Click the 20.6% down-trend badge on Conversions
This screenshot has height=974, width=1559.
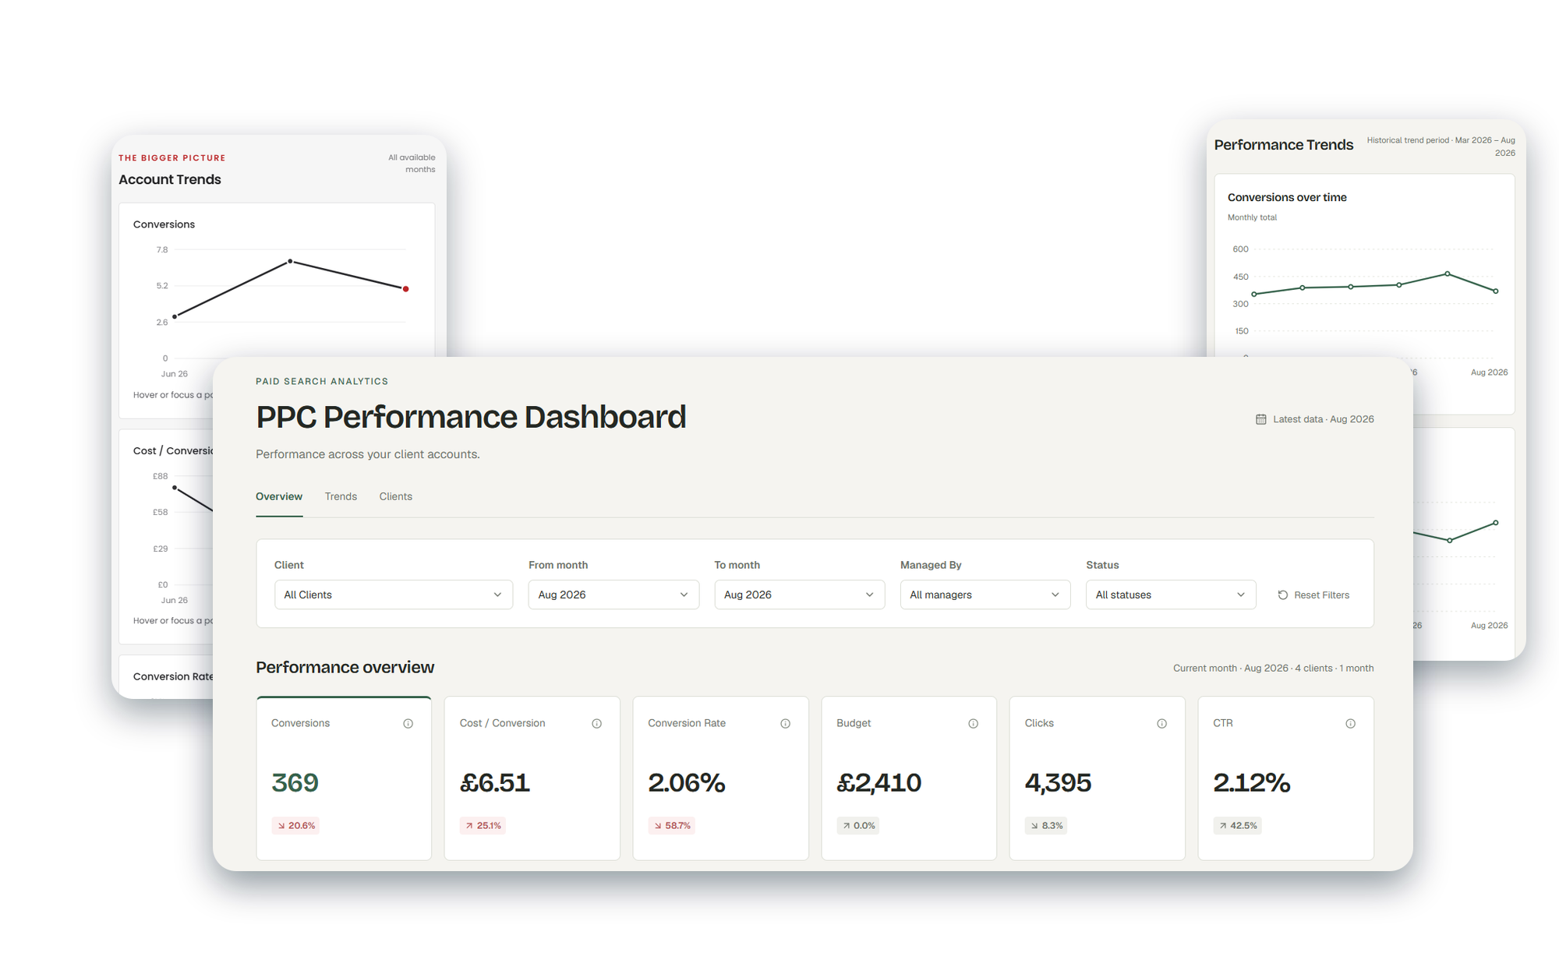pyautogui.click(x=295, y=825)
